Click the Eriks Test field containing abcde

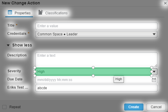(x=96, y=88)
